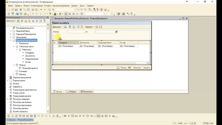Open Перейти dropdown on the form

coord(89,27)
